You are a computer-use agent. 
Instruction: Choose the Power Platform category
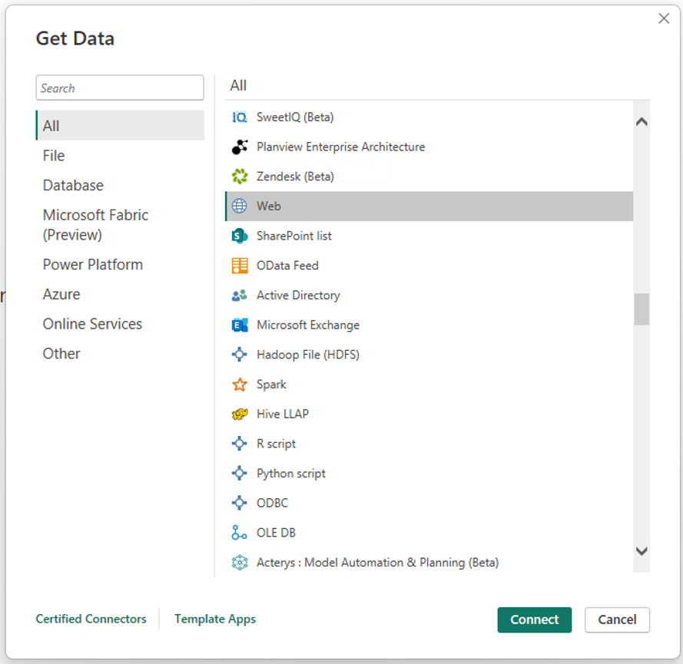tap(120, 265)
